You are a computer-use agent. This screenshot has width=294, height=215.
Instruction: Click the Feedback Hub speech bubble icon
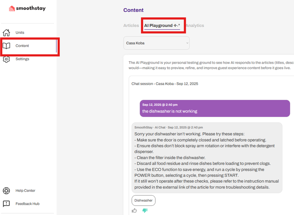[x=6, y=204]
